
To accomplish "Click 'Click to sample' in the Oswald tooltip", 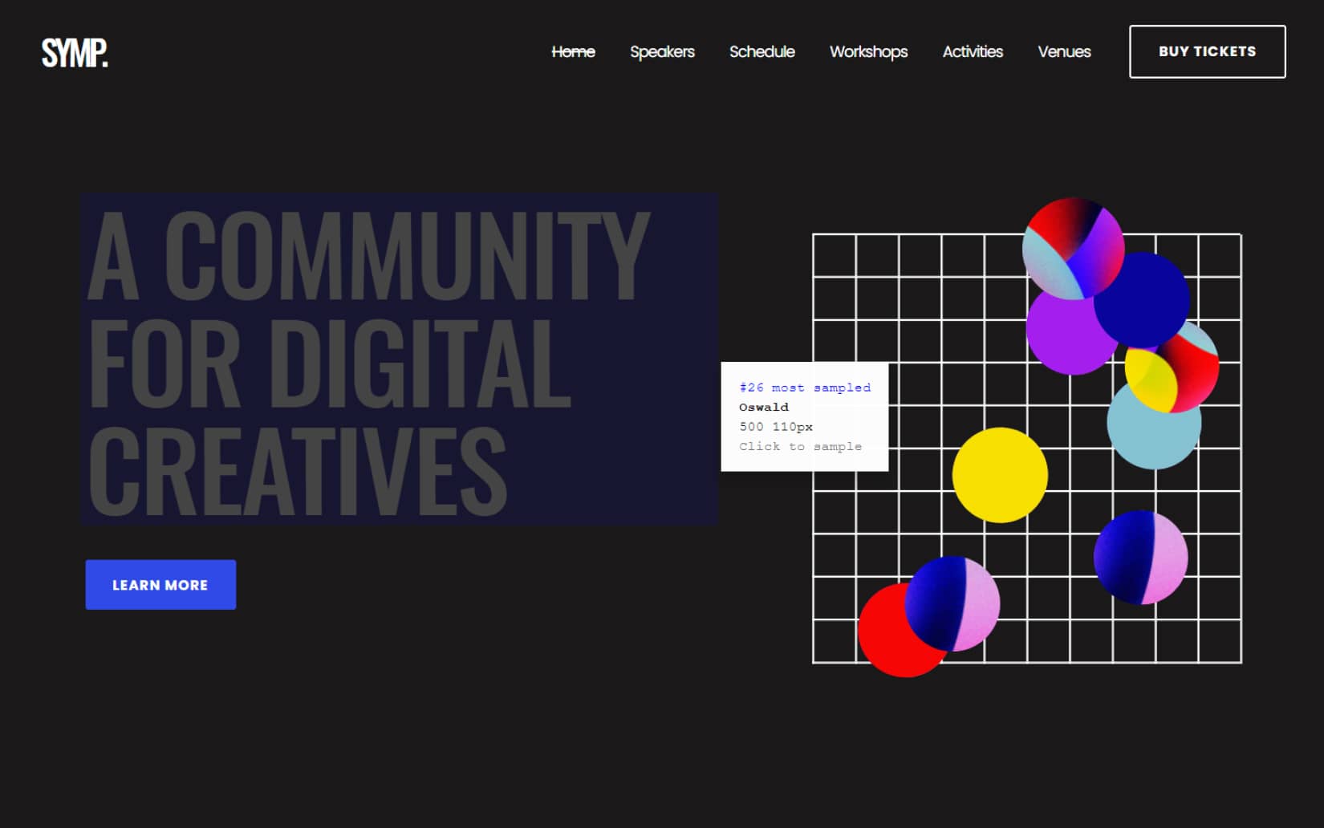I will coord(800,446).
